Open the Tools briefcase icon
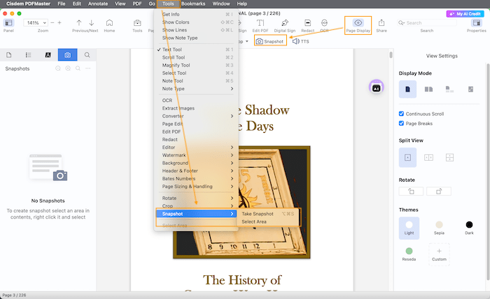Screen dimensions: 490x299 click(x=137, y=23)
